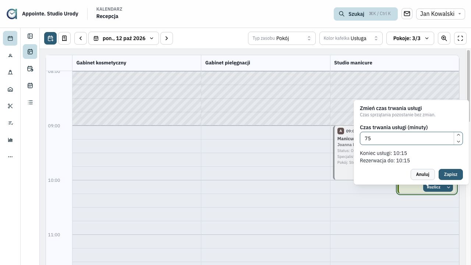
Task: Open the notes list icon in toolbar
Action: 64,38
